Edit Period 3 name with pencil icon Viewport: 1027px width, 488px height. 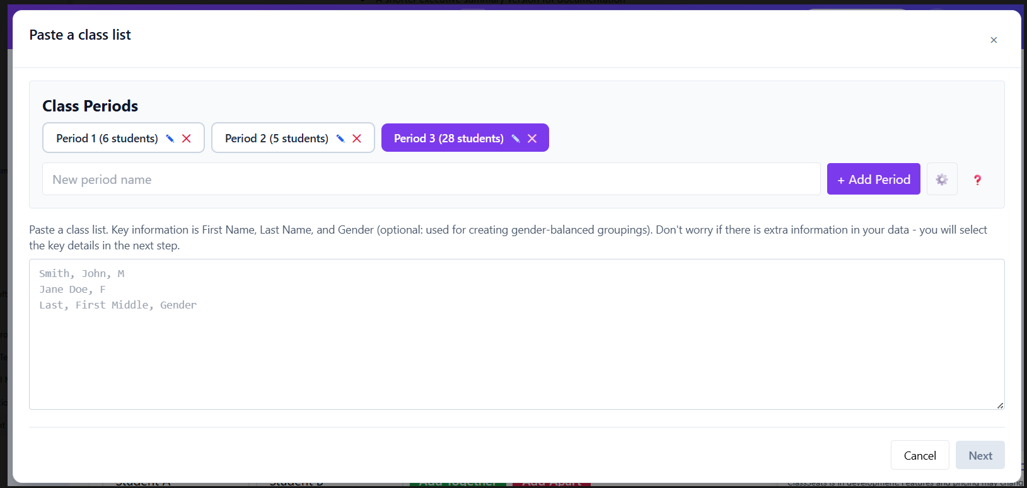pos(516,139)
